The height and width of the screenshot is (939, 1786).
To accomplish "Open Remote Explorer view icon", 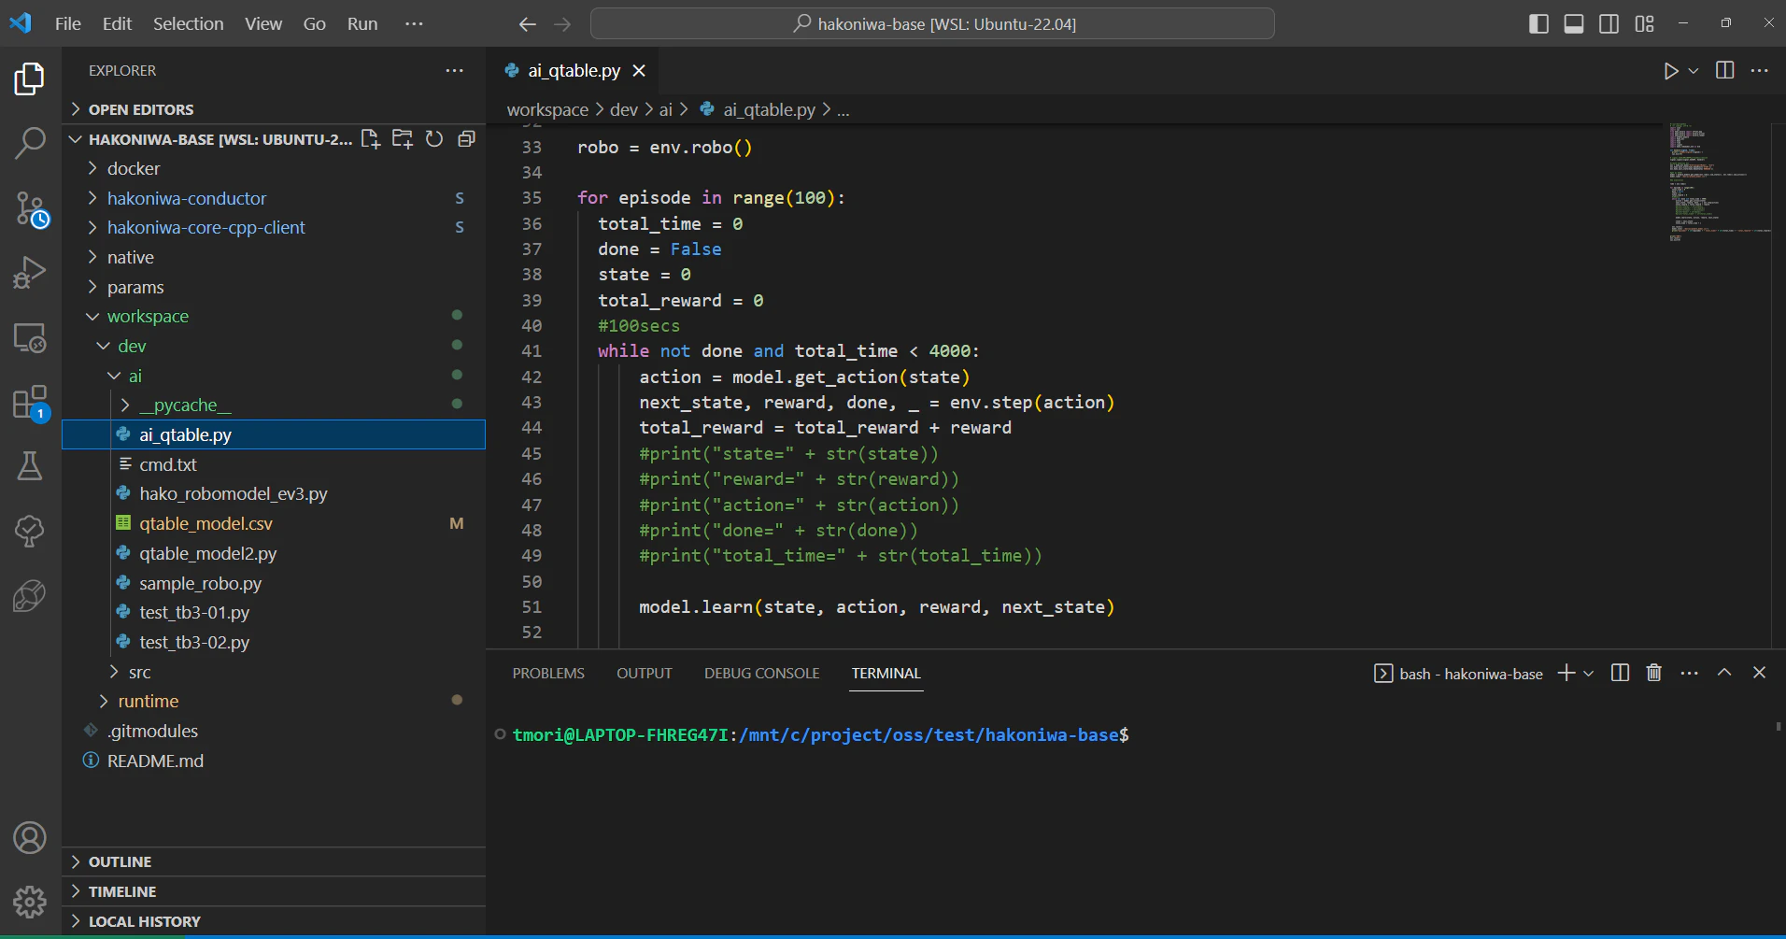I will point(30,337).
